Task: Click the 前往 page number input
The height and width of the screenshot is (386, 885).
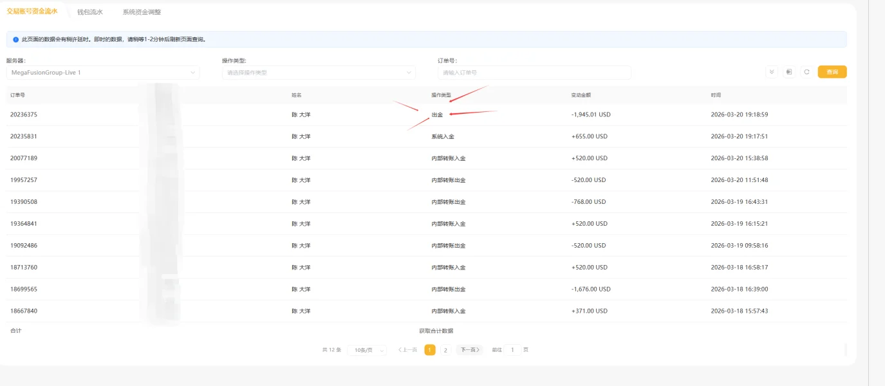Action: tap(512, 350)
